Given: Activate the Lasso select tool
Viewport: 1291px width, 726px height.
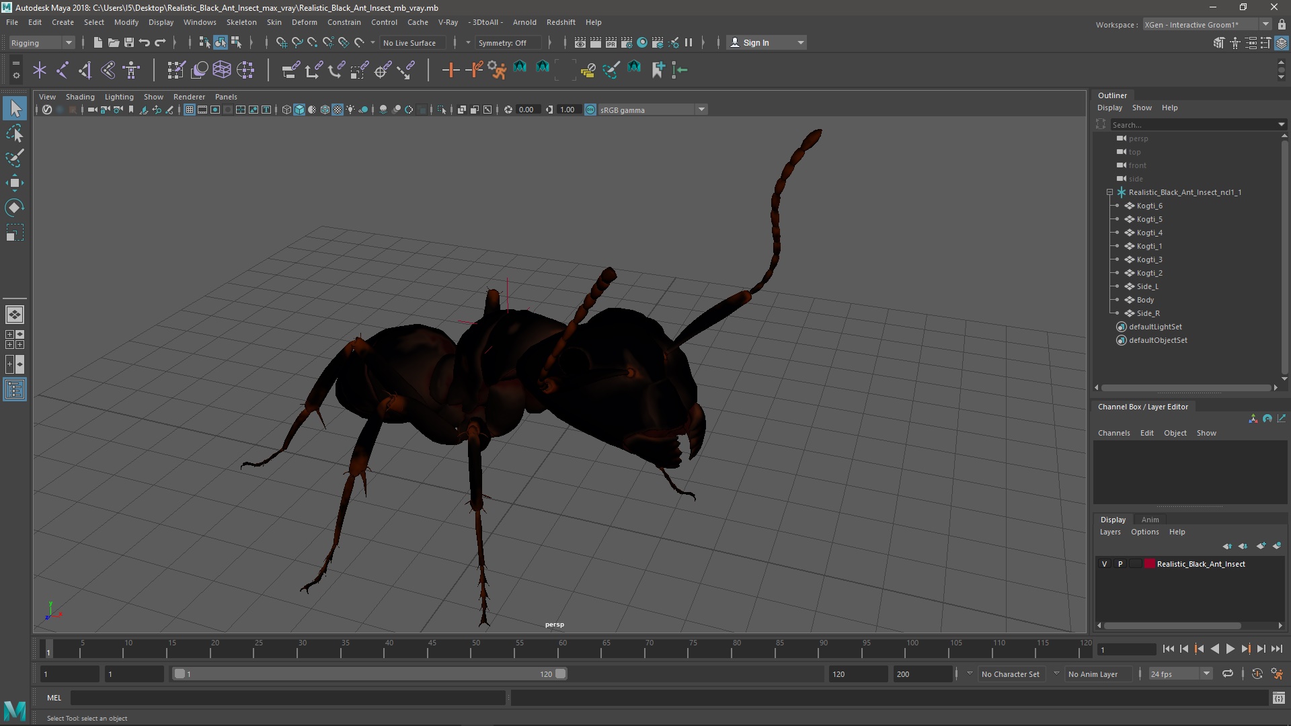Looking at the screenshot, I should click(15, 134).
